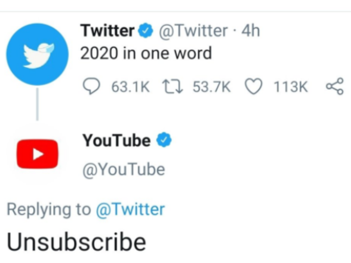This screenshot has height=263, width=351.
Task: Open YouTube's red play-button avatar
Action: coord(37,154)
